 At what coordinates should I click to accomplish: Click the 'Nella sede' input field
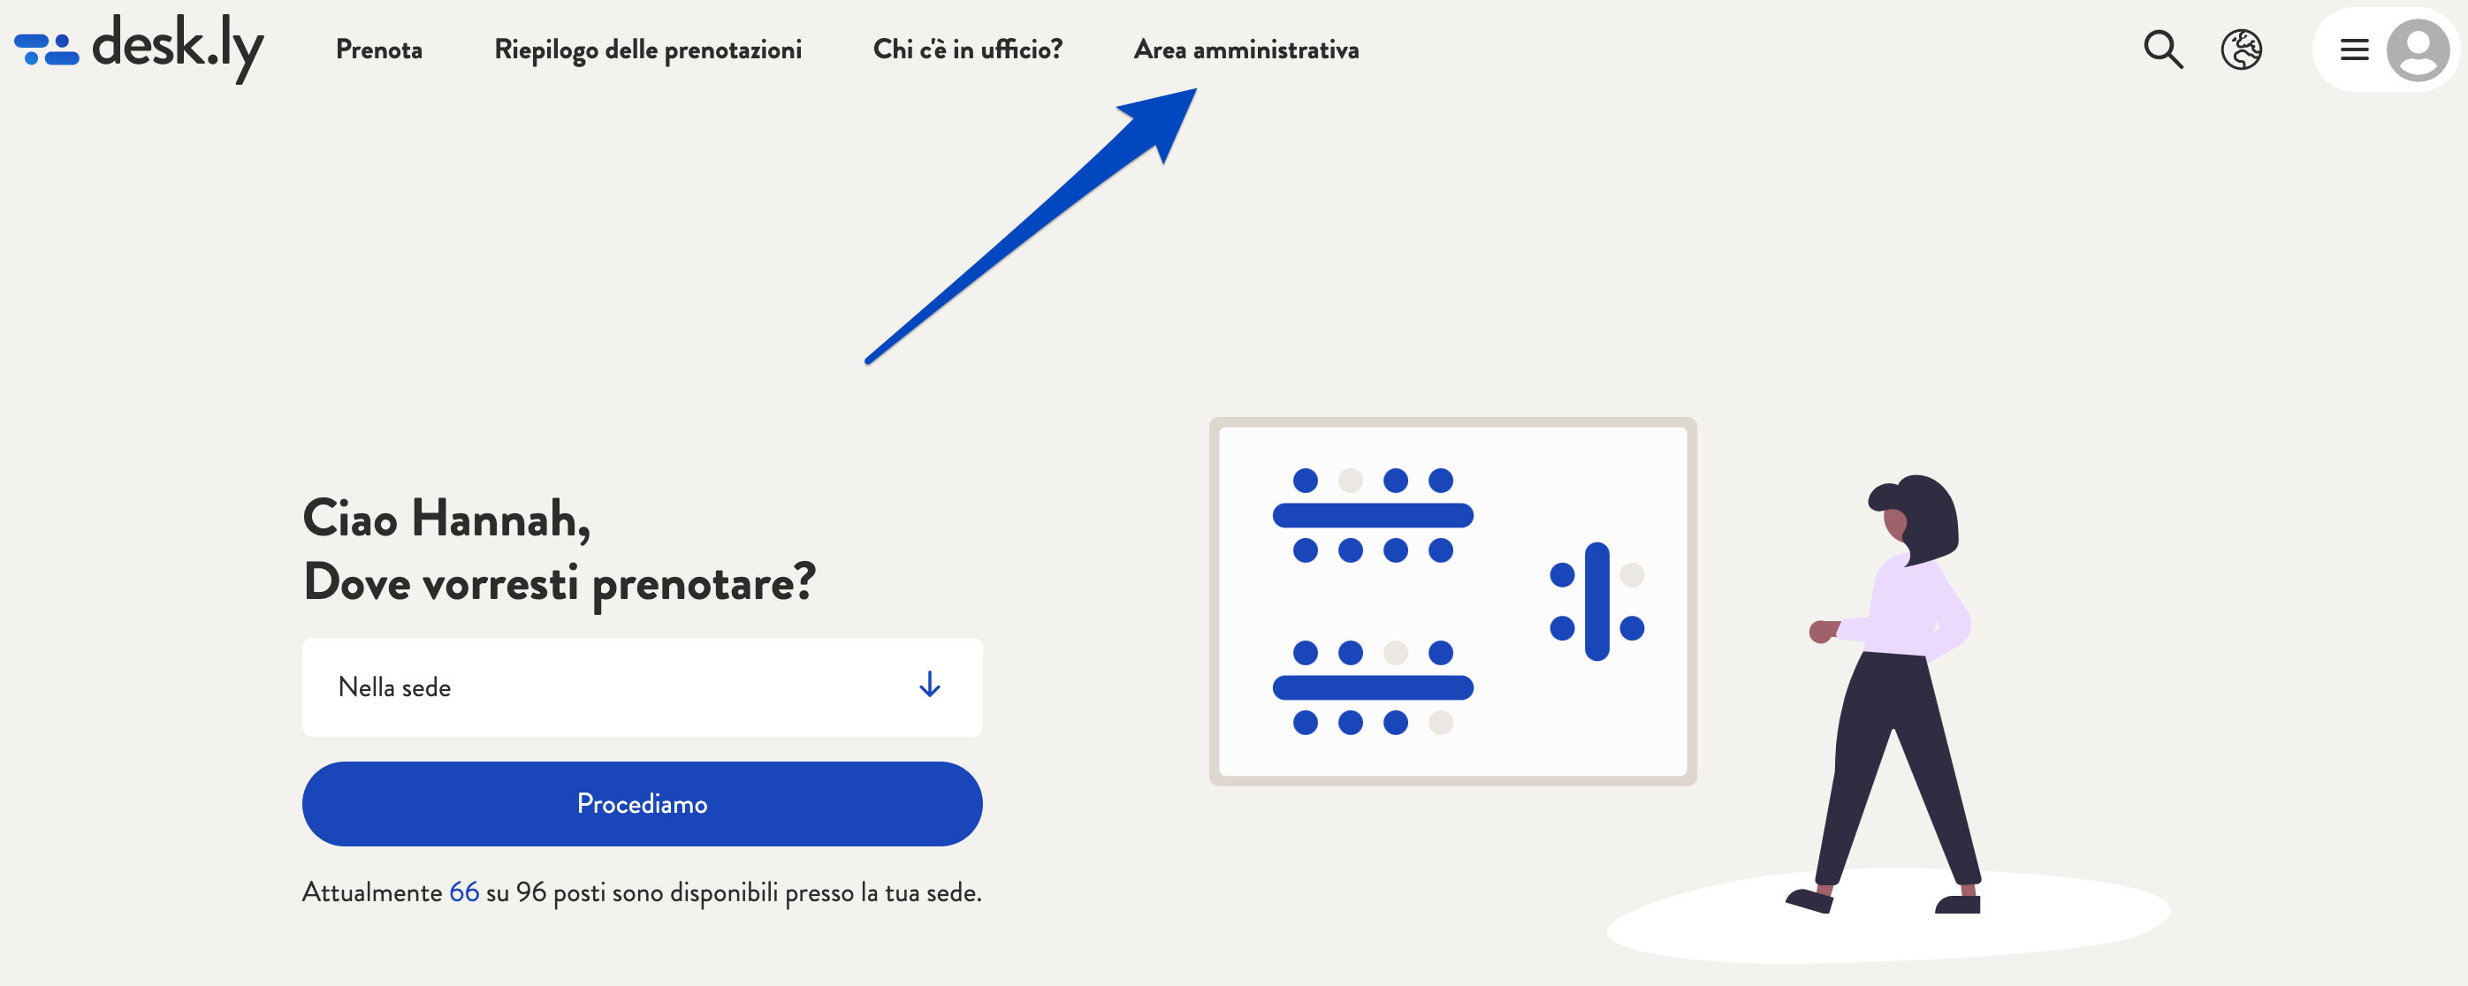pos(642,686)
